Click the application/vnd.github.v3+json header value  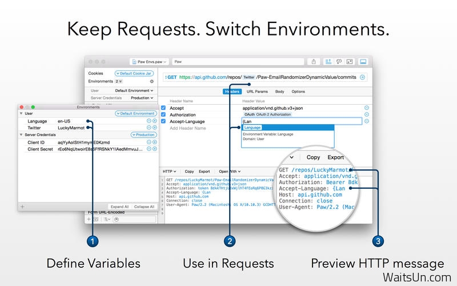[272, 108]
